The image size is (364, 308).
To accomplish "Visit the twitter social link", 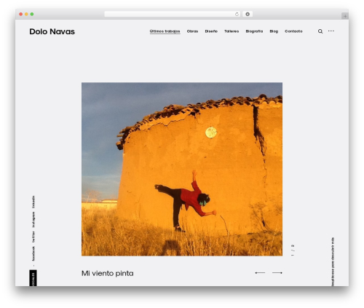I will [x=33, y=237].
